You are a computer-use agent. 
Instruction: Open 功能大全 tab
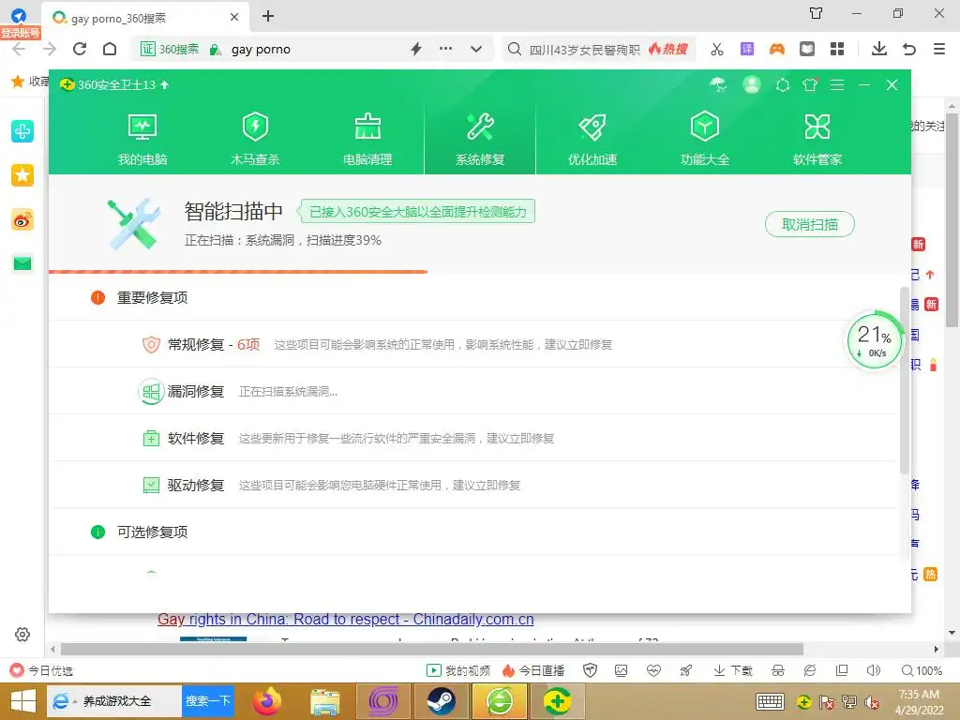(x=705, y=140)
